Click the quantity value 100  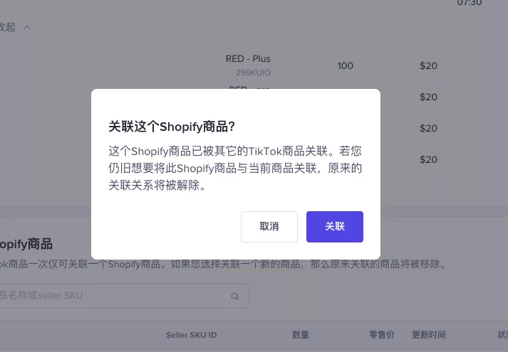(346, 66)
